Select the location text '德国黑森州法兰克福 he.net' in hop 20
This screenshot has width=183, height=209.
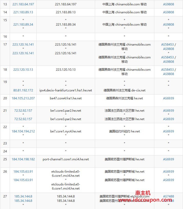(125, 98)
